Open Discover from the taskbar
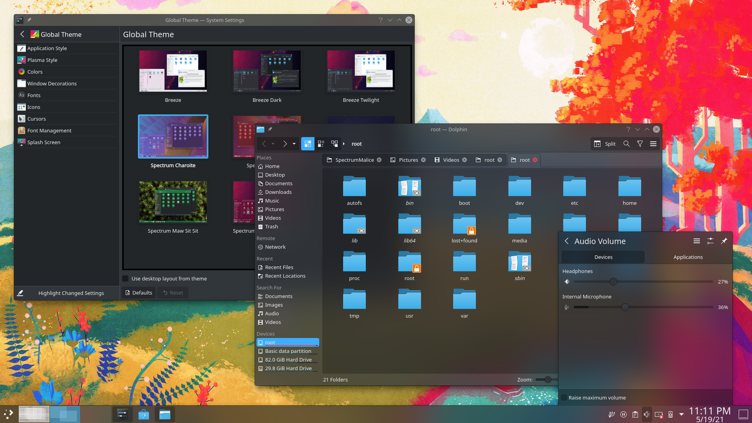752x423 pixels. click(x=144, y=414)
